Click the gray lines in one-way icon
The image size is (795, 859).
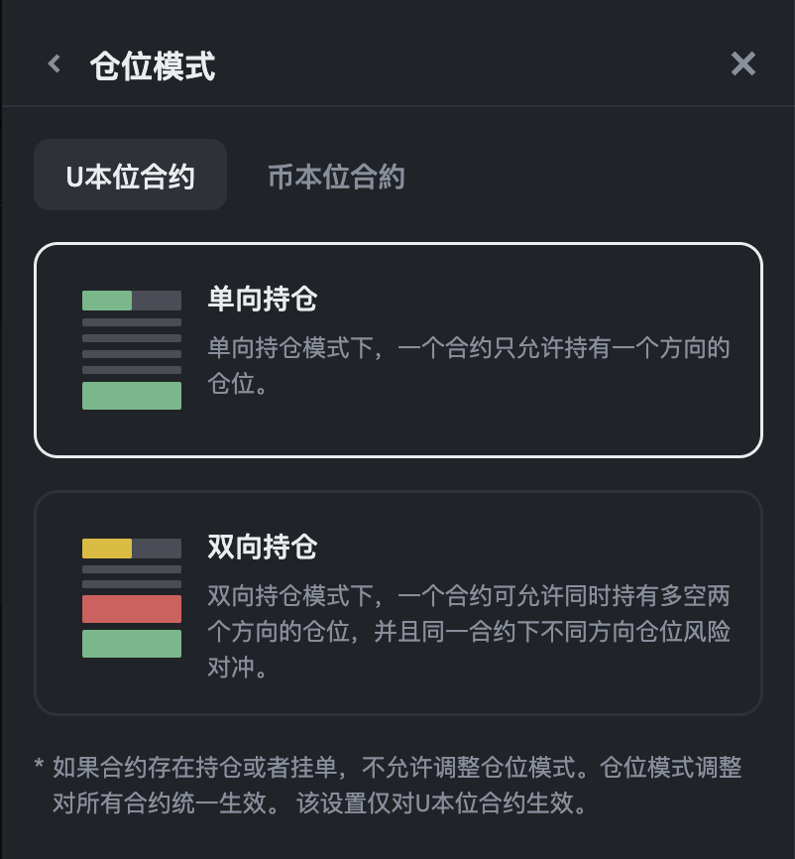pyautogui.click(x=132, y=345)
